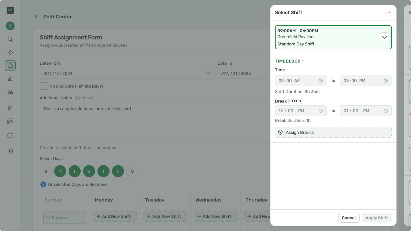Toggle the Monday day circle
The image size is (411, 231).
pos(60,171)
